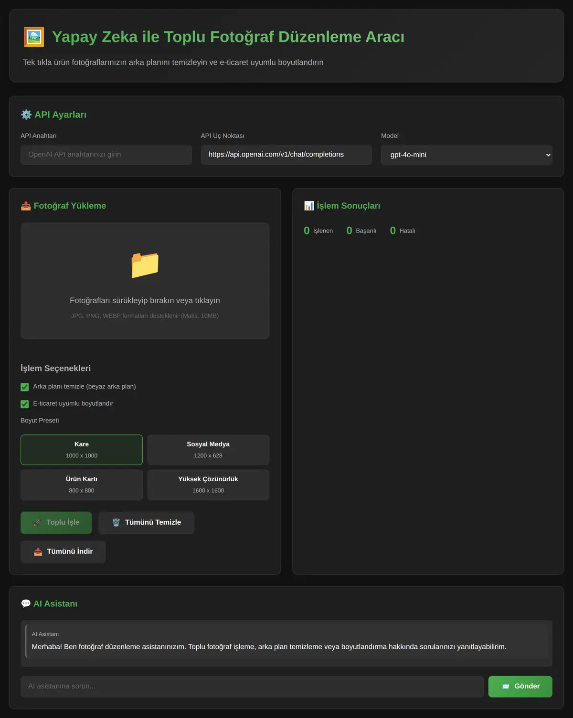
Task: Click the photo drag-and-drop upload zone
Action: pos(145,281)
